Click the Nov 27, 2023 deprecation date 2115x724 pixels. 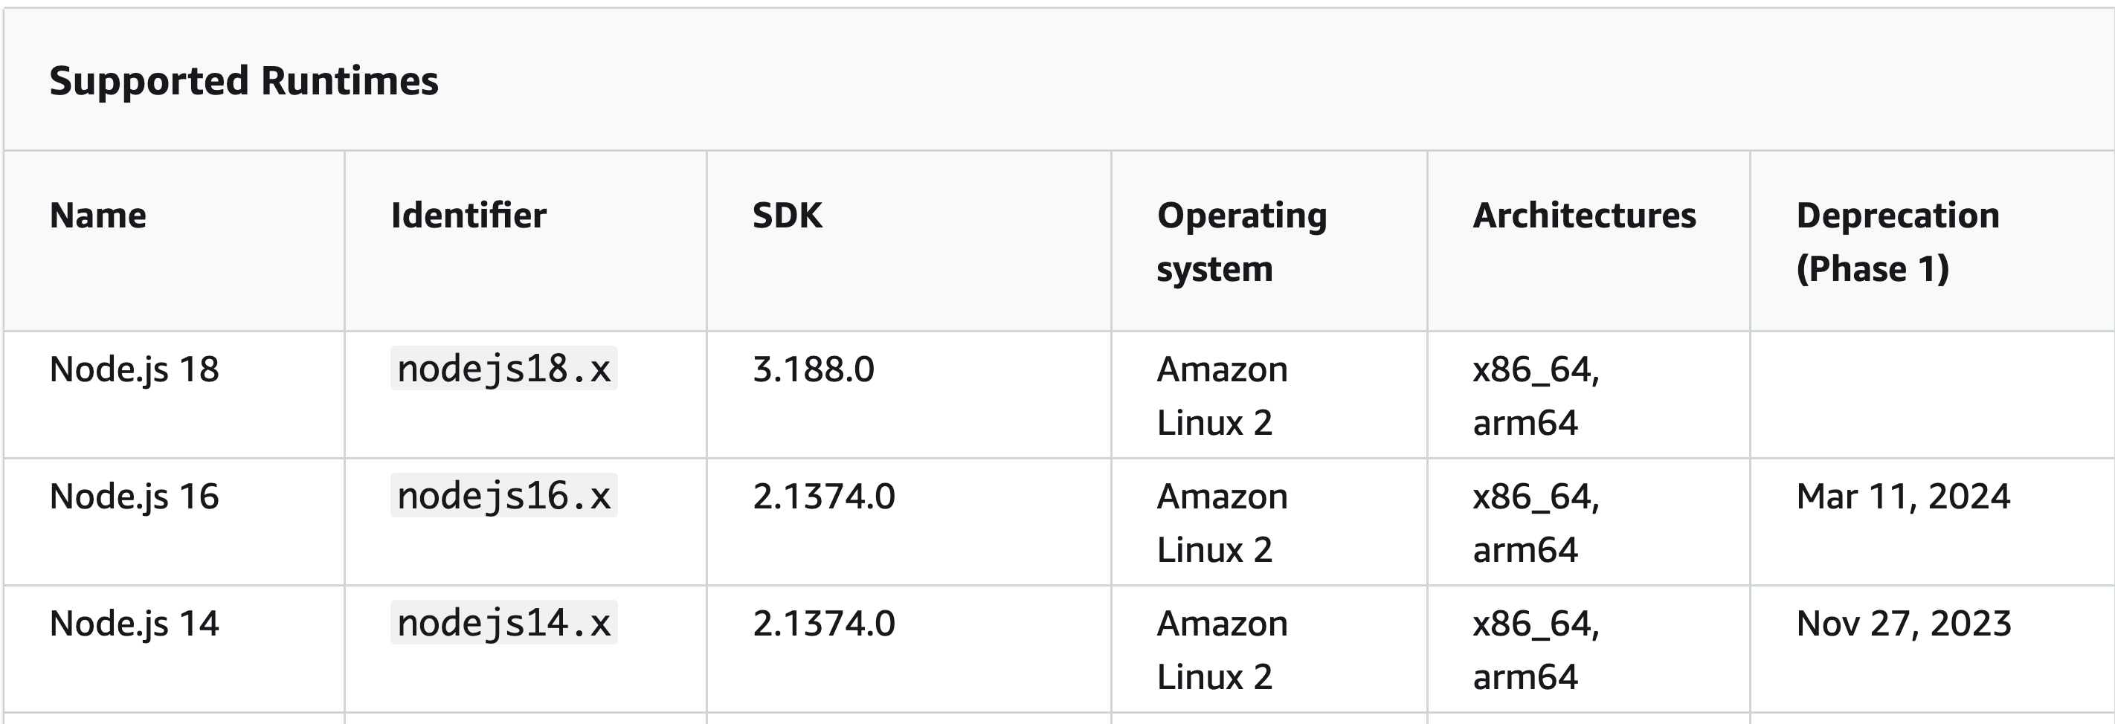pos(1903,624)
